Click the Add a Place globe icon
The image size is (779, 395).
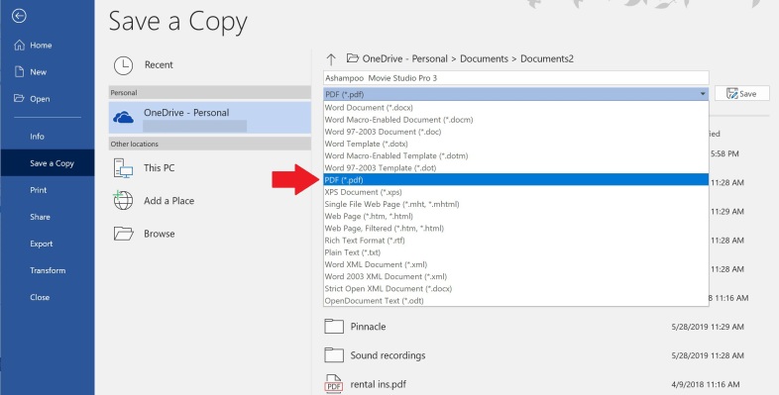[123, 201]
